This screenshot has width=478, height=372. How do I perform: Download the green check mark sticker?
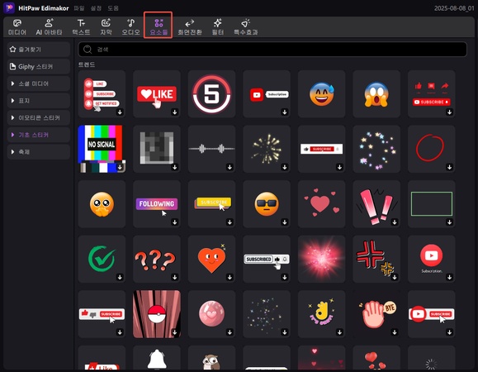[x=120, y=277]
